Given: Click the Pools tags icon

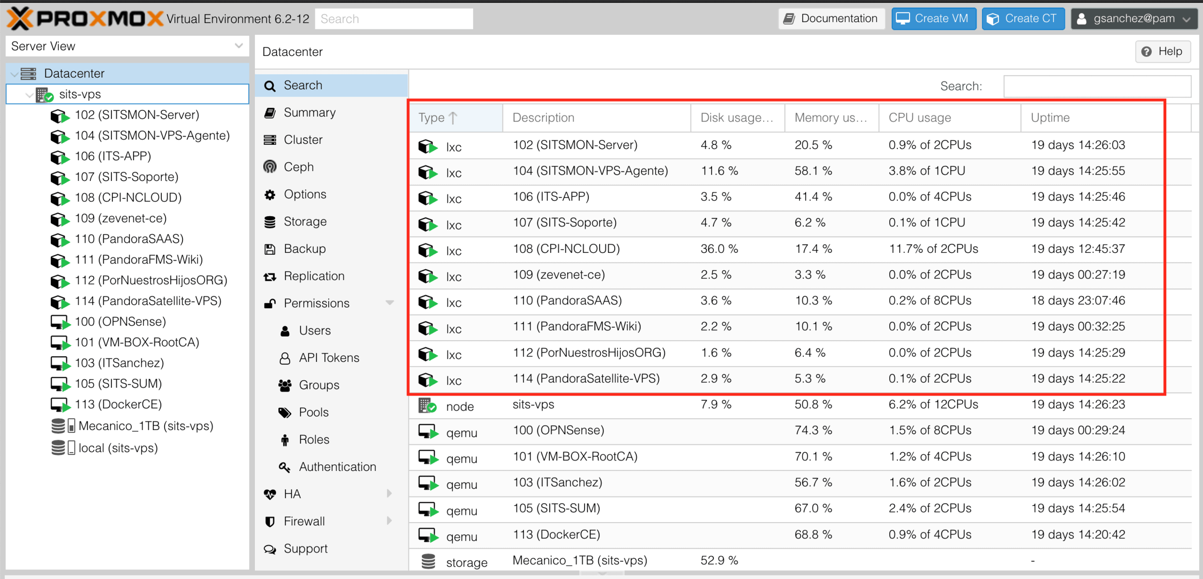Looking at the screenshot, I should tap(285, 413).
